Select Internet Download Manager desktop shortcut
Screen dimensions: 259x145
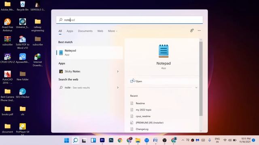38,60
